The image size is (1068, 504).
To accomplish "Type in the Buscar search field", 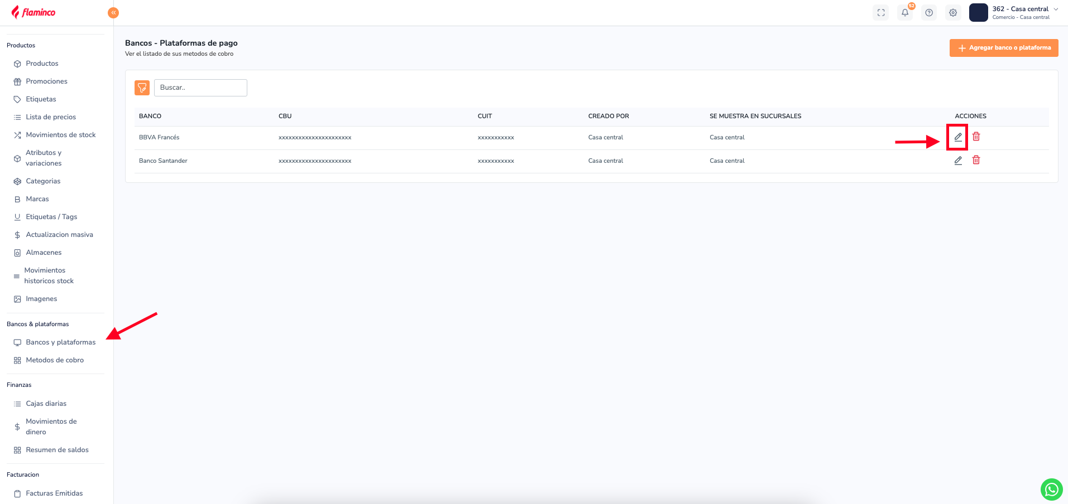I will pos(200,88).
